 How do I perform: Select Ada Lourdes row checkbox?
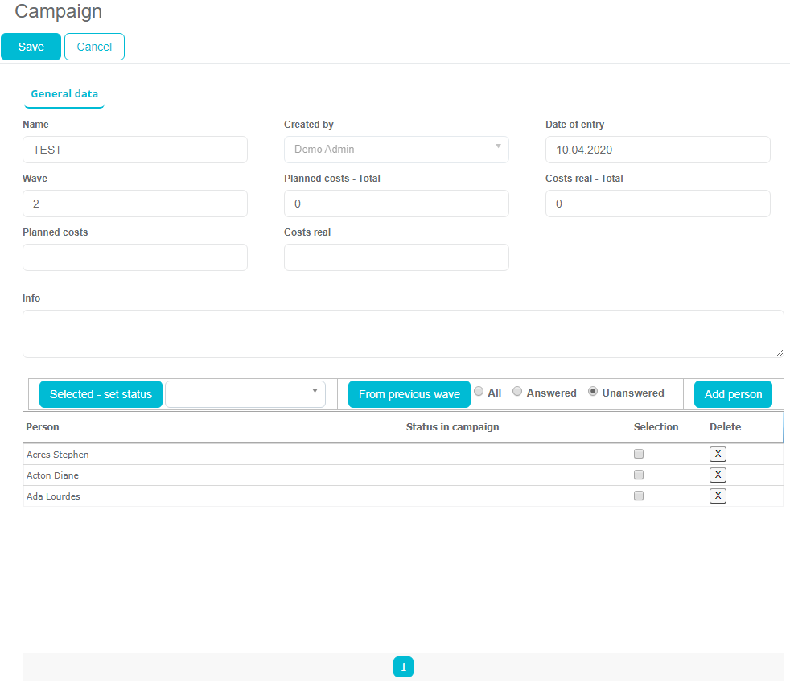pyautogui.click(x=639, y=496)
